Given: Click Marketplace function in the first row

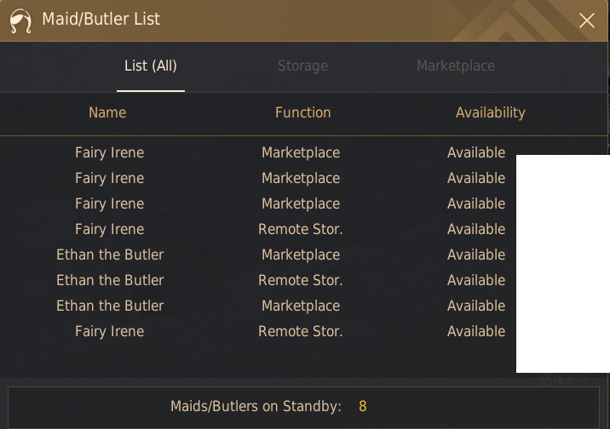Looking at the screenshot, I should click(301, 152).
